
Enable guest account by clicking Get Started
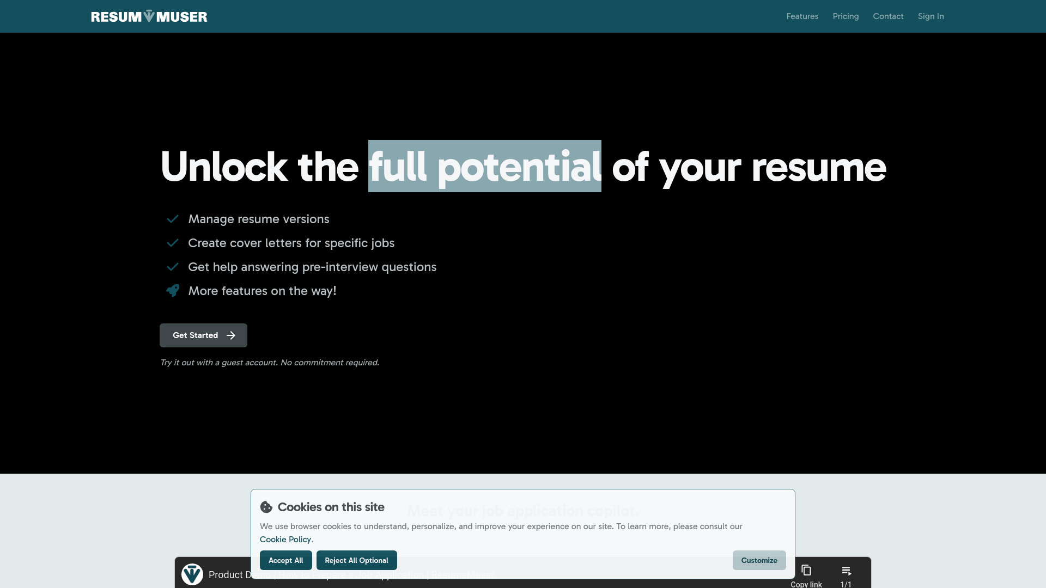[x=203, y=335]
